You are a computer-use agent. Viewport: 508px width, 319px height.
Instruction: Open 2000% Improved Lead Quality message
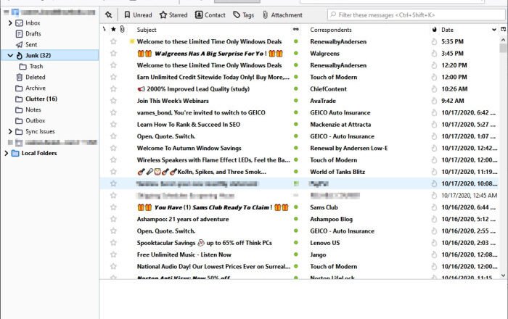click(x=194, y=89)
